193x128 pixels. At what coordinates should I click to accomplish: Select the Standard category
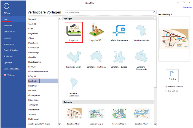point(32,19)
